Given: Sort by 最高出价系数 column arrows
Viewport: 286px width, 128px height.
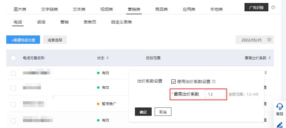Looking at the screenshot, I should coord(270,58).
